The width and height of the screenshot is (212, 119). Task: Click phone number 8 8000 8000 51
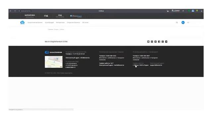pos(71,67)
